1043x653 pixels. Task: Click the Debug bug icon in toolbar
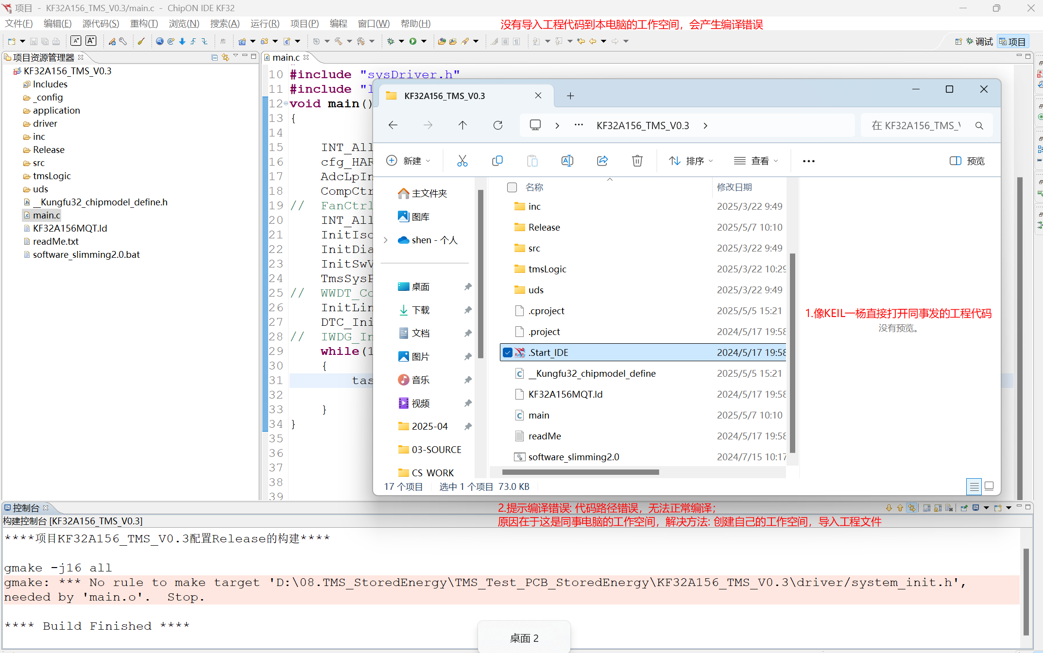[391, 41]
